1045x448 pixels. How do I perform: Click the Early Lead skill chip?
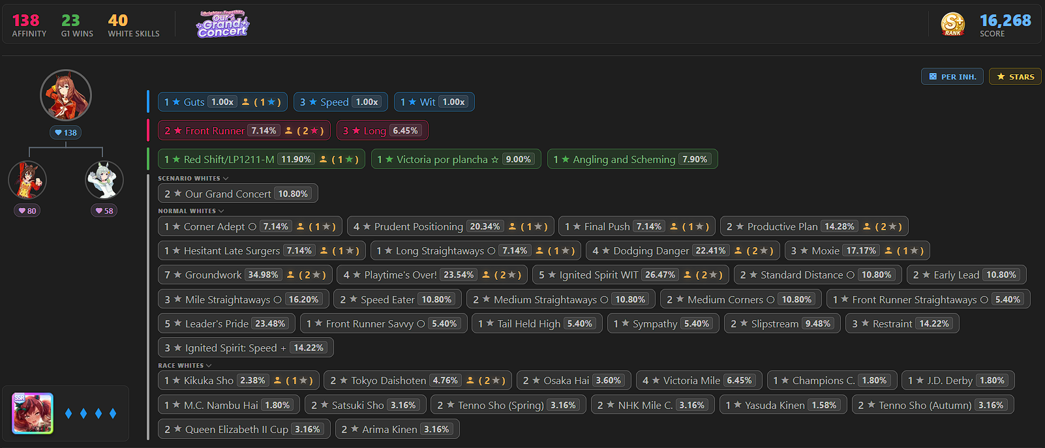967,275
